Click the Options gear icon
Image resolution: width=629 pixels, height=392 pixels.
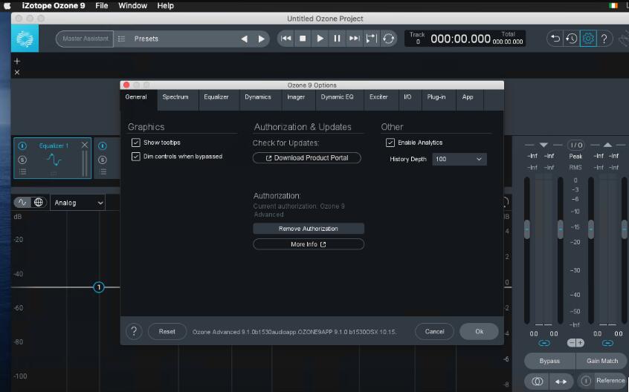588,39
